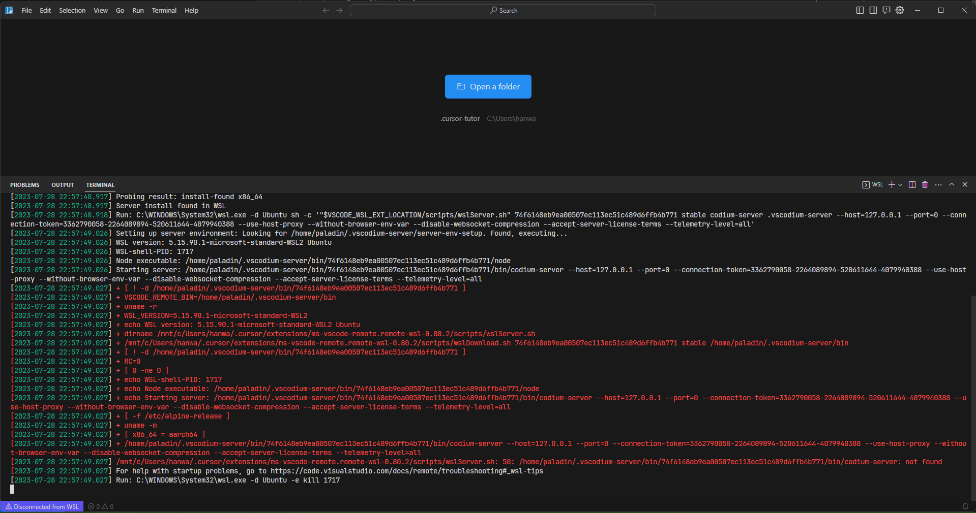Click the Open a folder button
This screenshot has width=976, height=513.
tap(488, 86)
